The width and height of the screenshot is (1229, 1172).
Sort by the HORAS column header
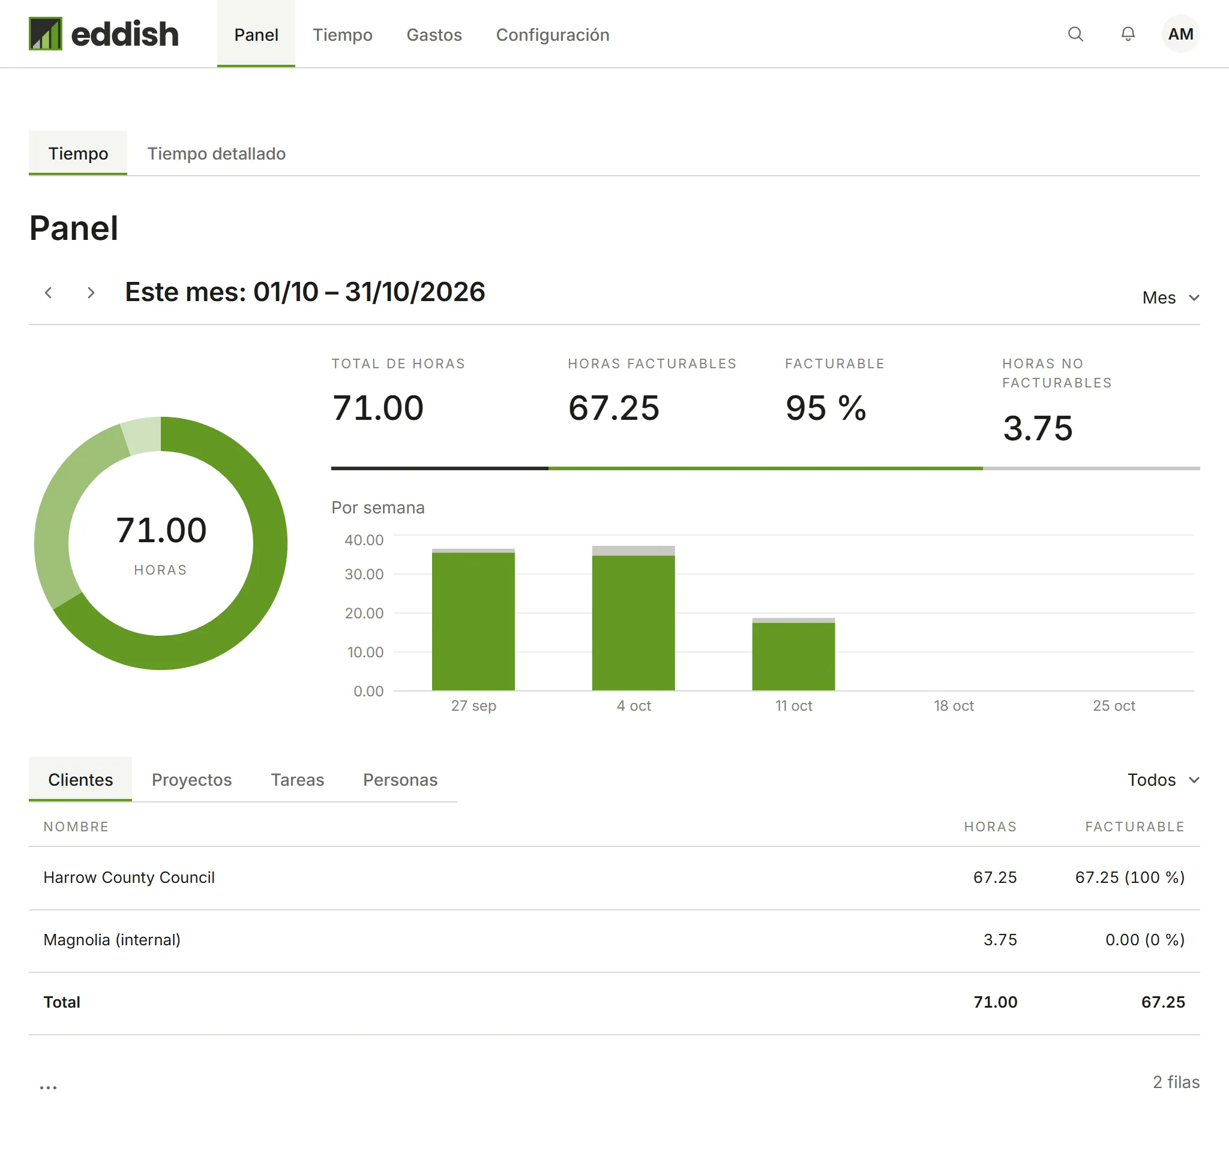tap(990, 827)
